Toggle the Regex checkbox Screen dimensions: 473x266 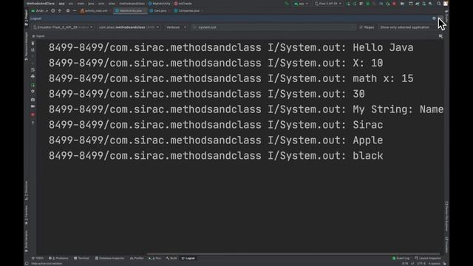361,27
